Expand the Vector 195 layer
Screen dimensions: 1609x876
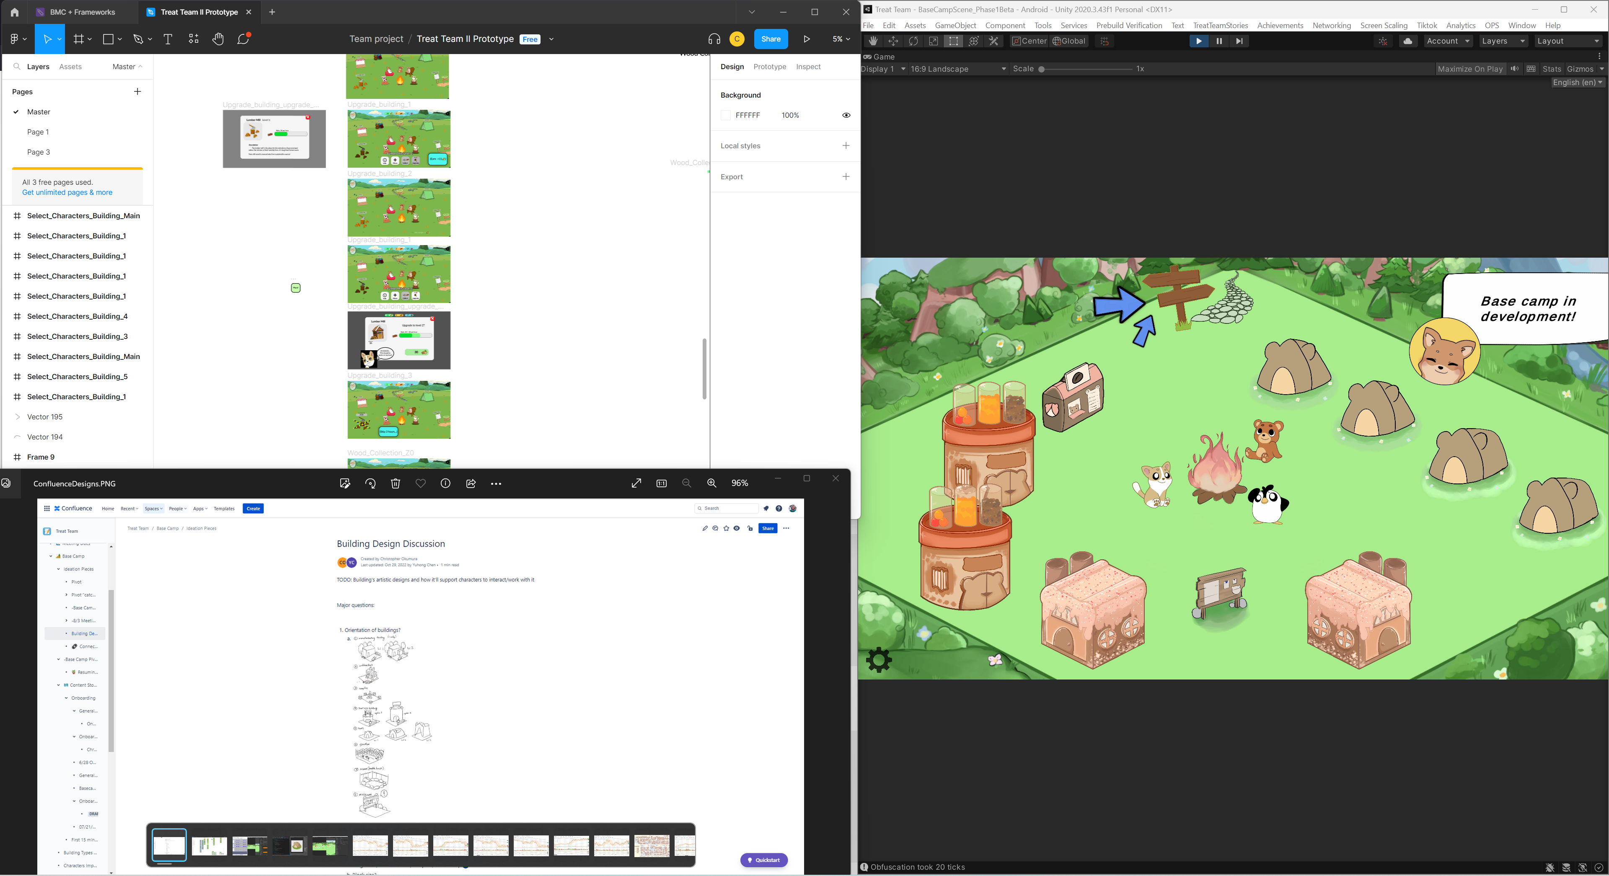pos(17,417)
